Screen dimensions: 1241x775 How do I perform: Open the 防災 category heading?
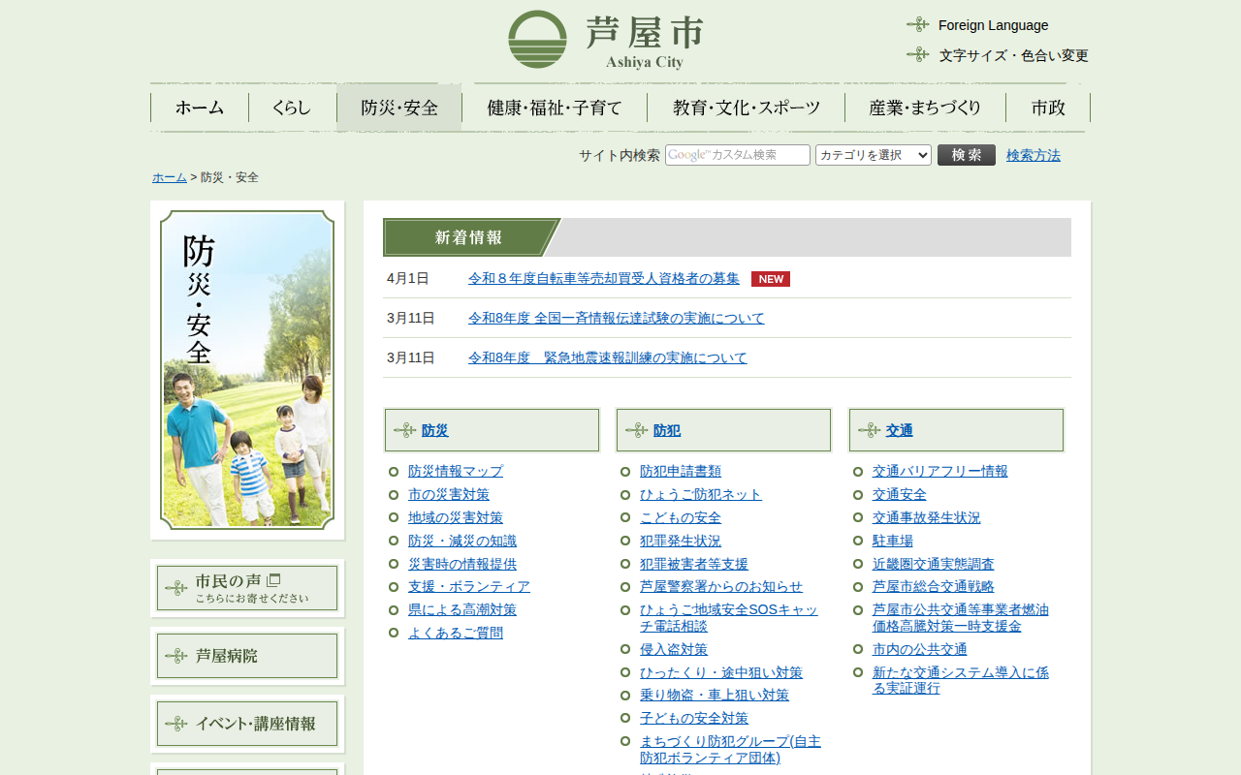(435, 430)
